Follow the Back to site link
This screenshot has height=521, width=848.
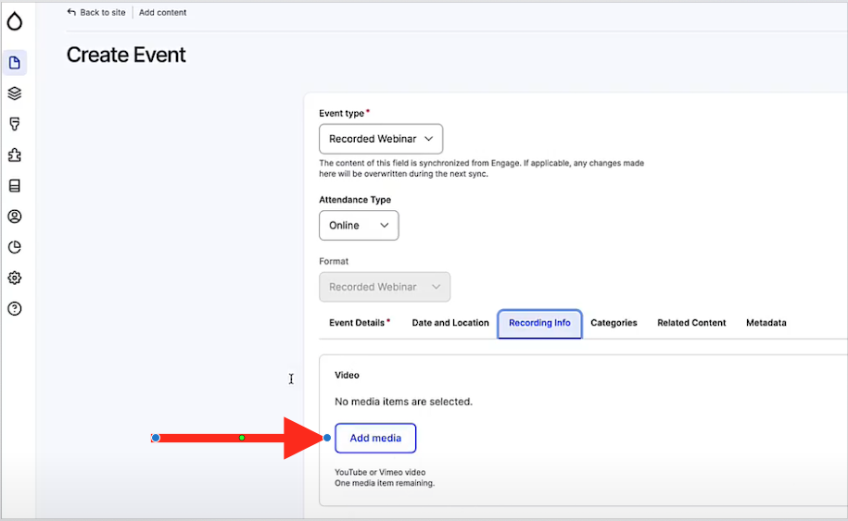[x=97, y=12]
